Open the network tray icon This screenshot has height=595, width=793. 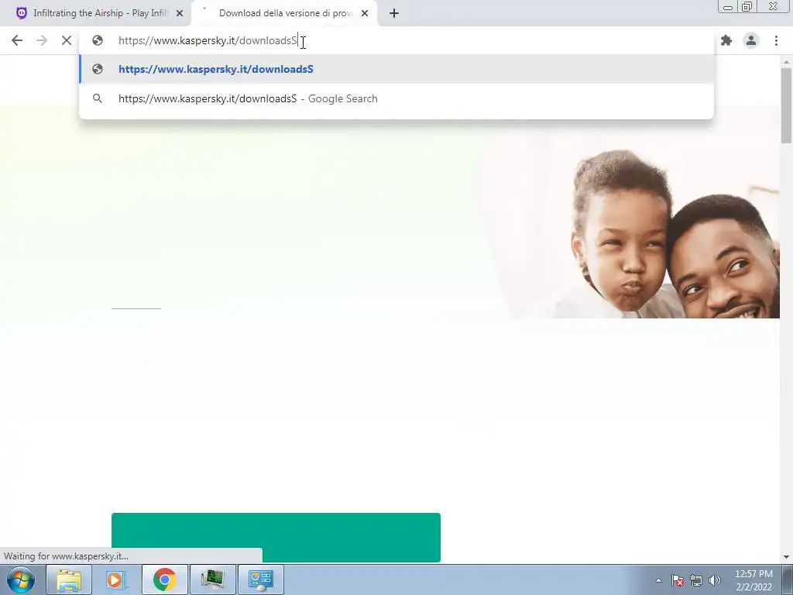[x=696, y=580]
